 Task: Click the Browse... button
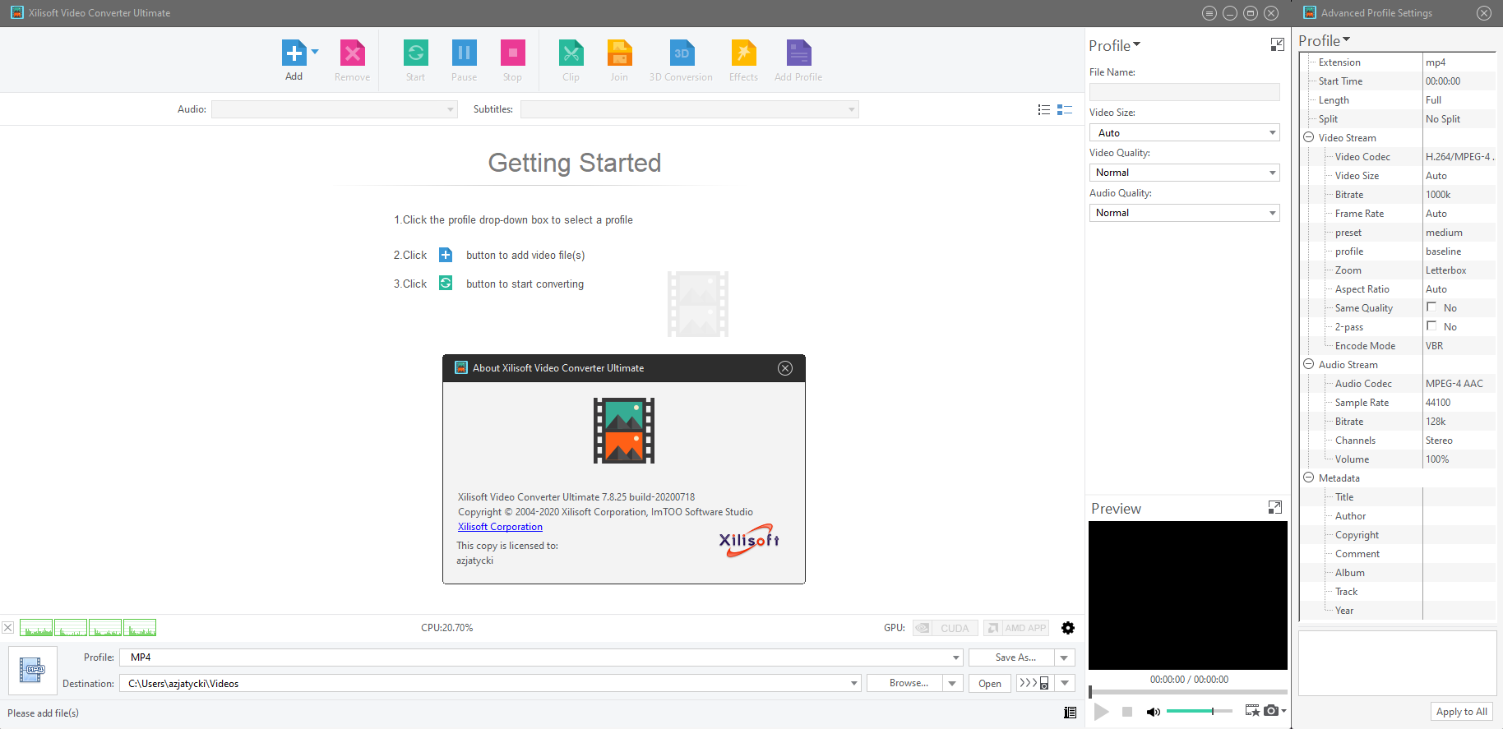pos(904,684)
